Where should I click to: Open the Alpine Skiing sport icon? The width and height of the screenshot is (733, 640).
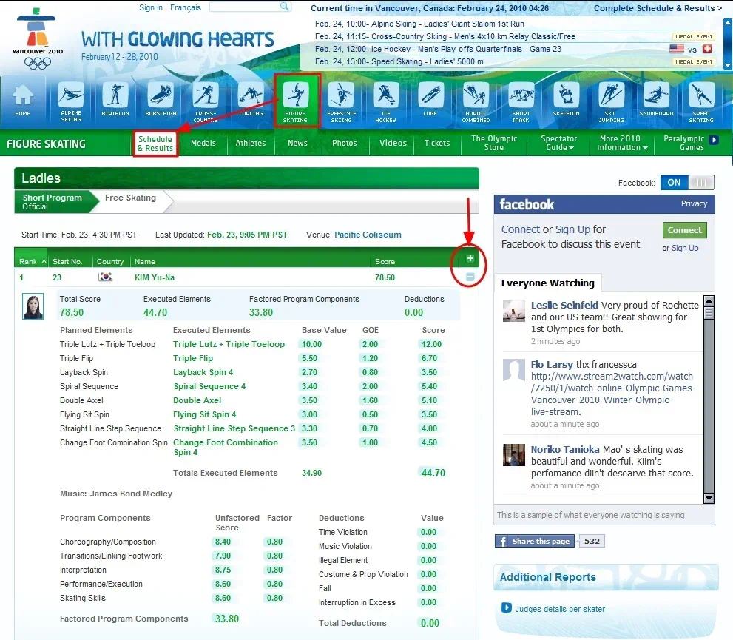click(71, 101)
